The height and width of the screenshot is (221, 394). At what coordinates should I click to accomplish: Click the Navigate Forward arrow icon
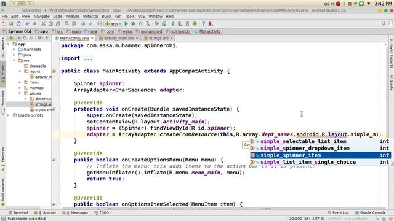click(90, 24)
